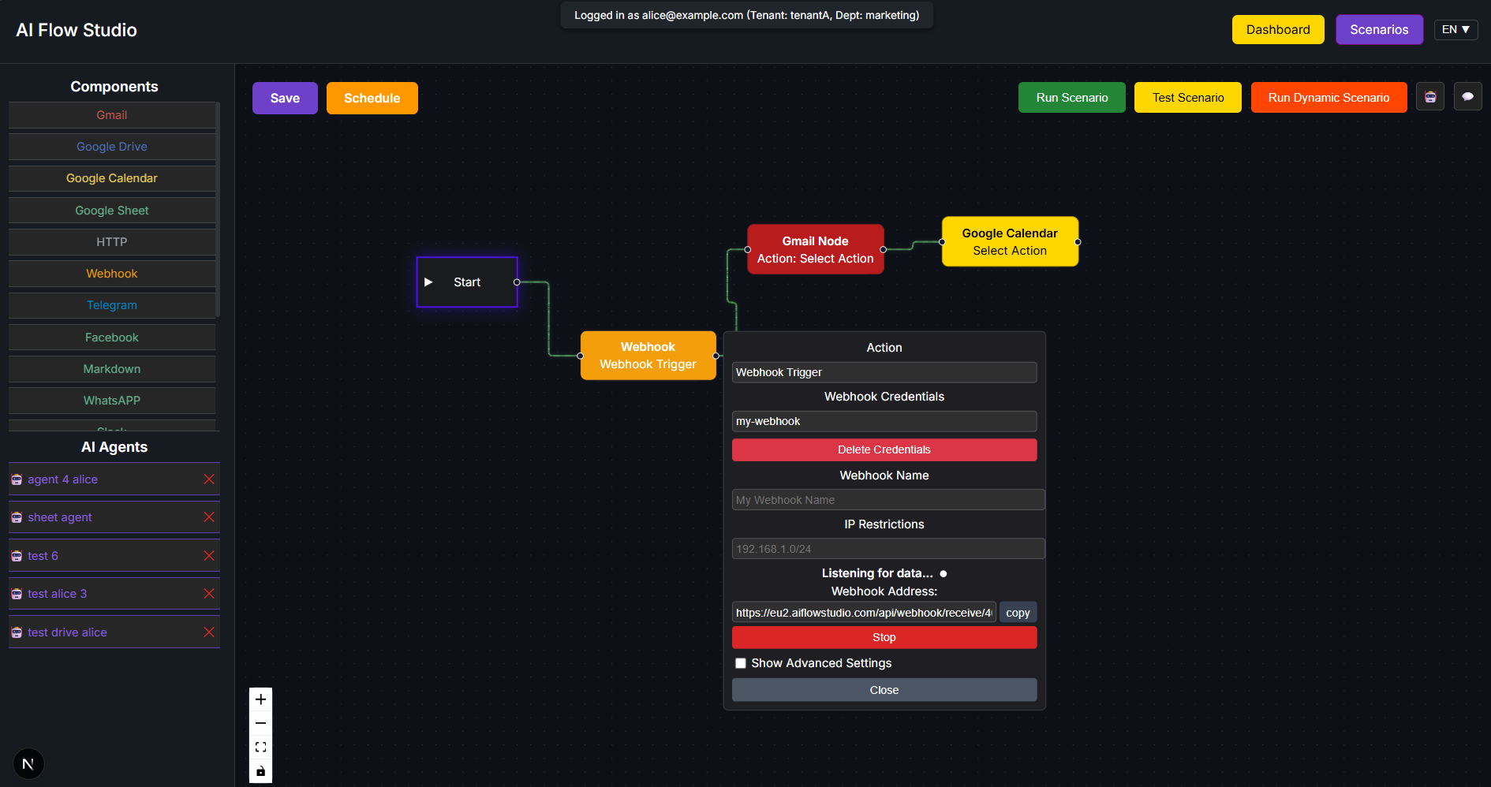Enable Show Advanced Settings

[740, 663]
